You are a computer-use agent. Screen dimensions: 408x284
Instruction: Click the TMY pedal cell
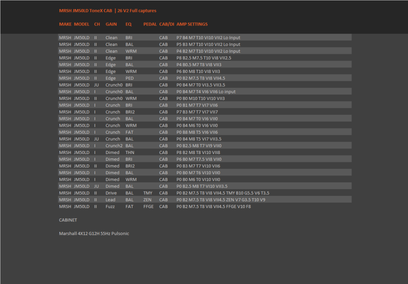[148, 193]
